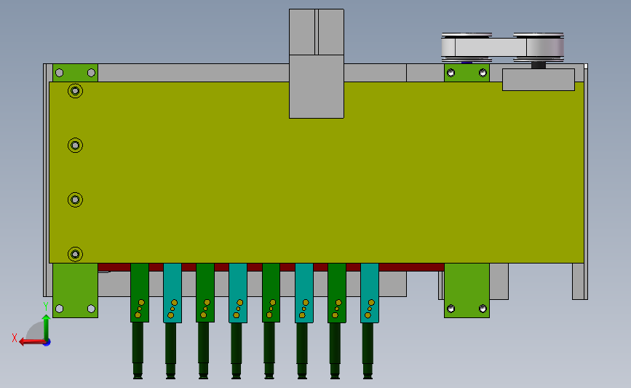This screenshot has width=631, height=388.
Task: Click the green Y axis arrow of triad
Action: [x=46, y=328]
